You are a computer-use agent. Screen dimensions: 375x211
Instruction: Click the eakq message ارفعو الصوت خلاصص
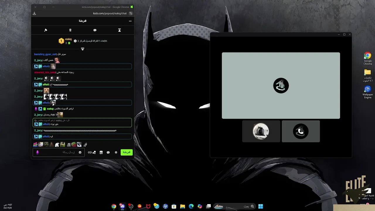[54, 109]
